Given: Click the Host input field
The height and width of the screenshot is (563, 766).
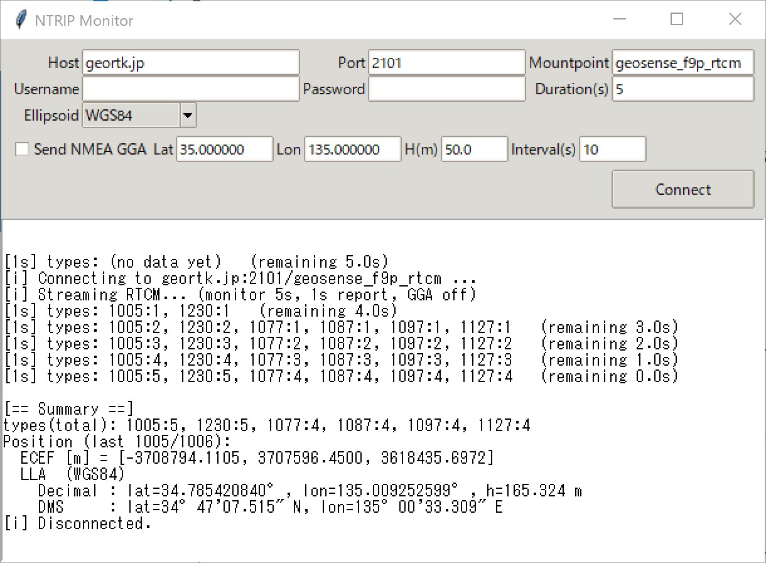Looking at the screenshot, I should (191, 63).
